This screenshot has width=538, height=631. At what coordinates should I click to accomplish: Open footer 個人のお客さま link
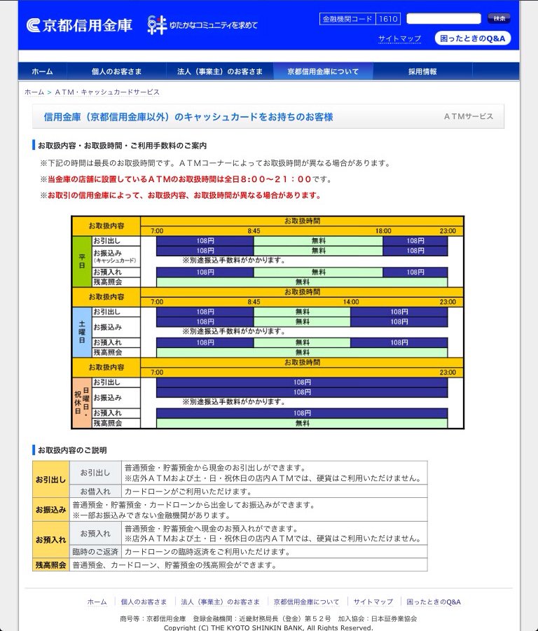[144, 602]
